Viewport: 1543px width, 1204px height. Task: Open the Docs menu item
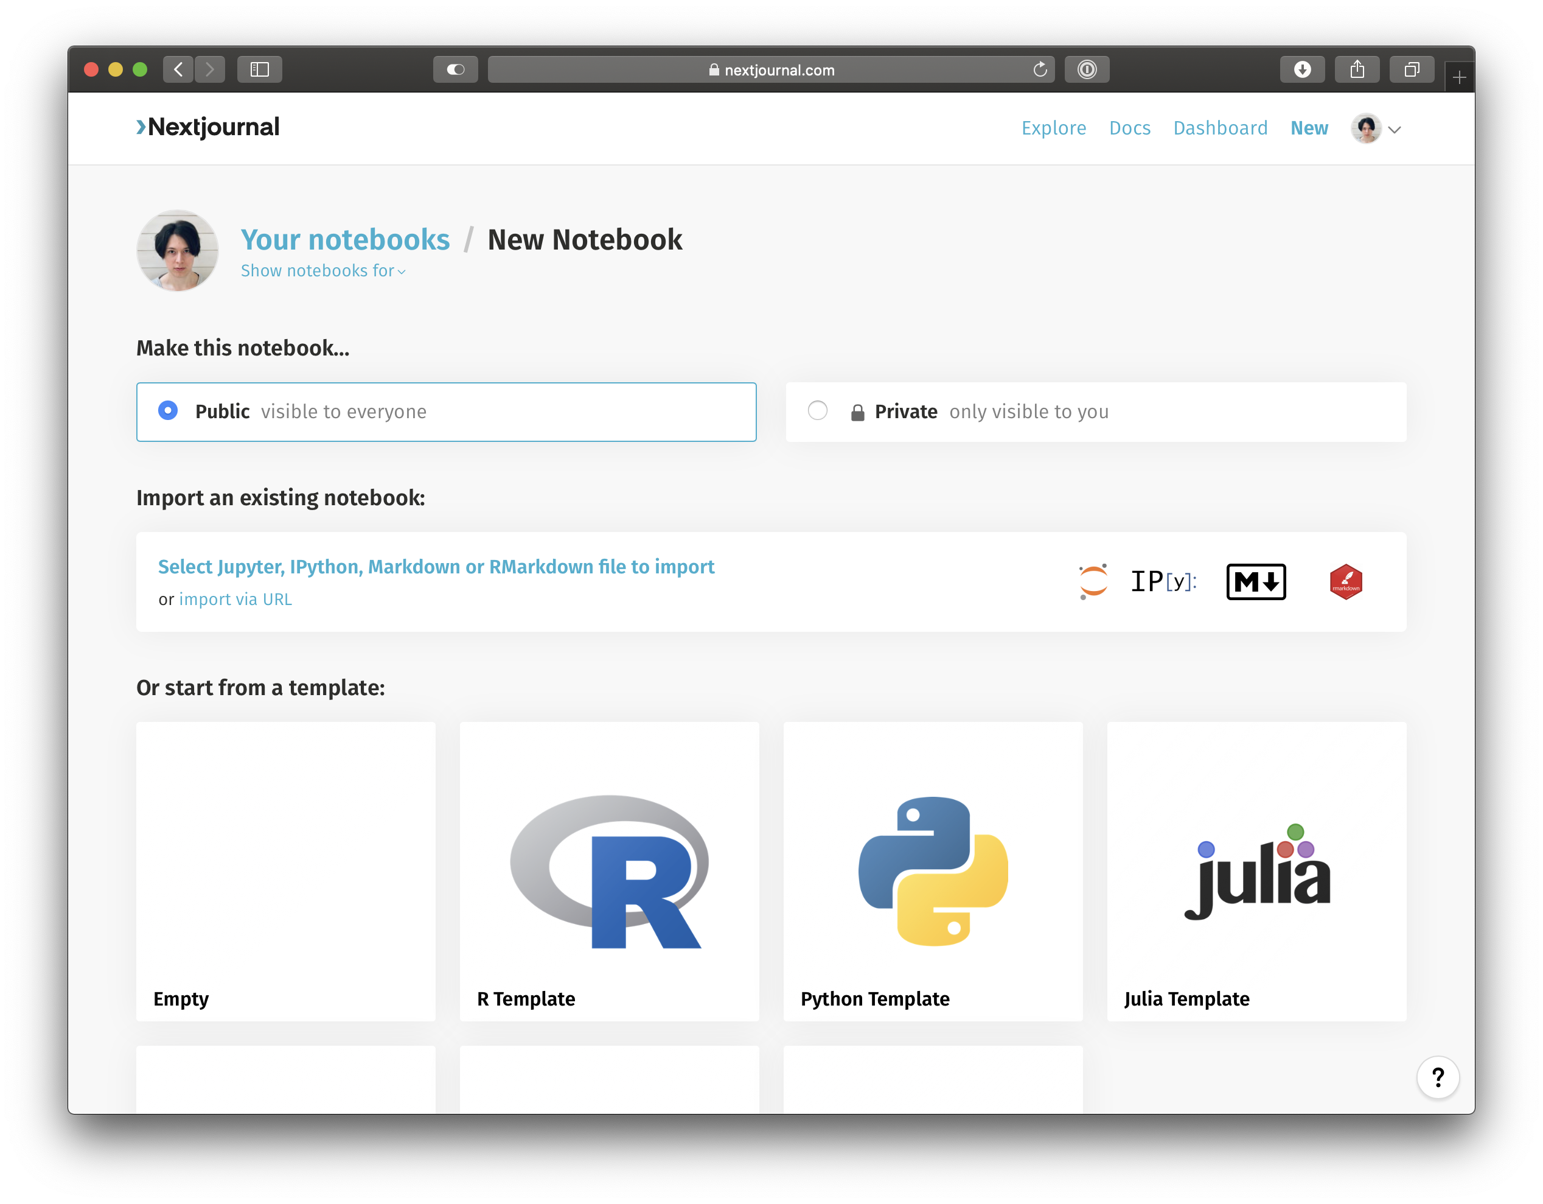1130,128
